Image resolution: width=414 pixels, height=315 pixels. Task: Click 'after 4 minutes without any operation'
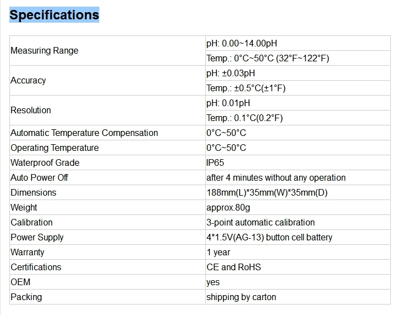tap(276, 177)
